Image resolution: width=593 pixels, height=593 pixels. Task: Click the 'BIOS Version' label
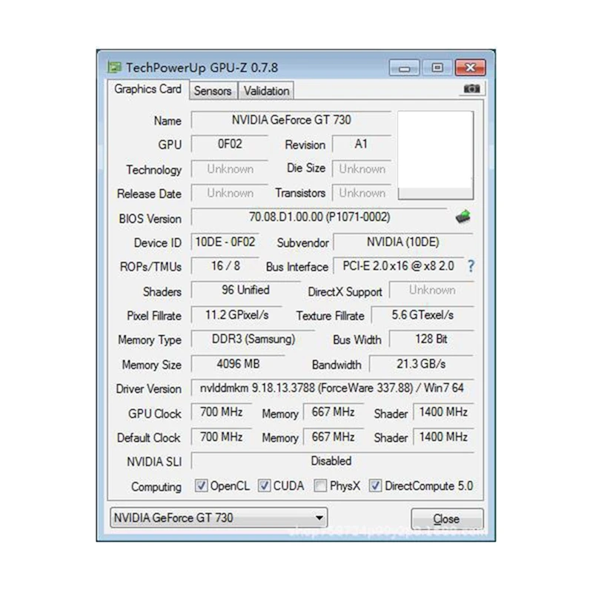click(x=150, y=219)
